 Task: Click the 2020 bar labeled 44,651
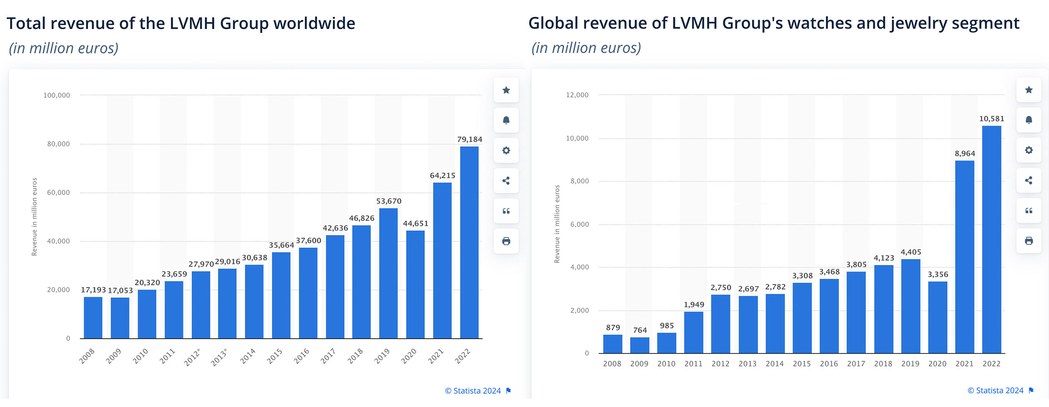coord(415,284)
